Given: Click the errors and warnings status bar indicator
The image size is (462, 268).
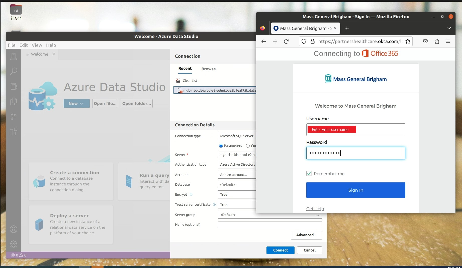Looking at the screenshot, I should point(19,255).
